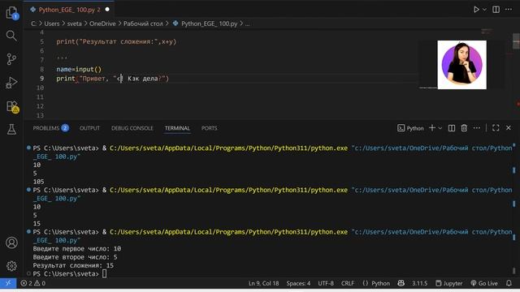The width and height of the screenshot is (520, 292).
Task: Expand the run button dropdown arrow
Action: [484, 9]
